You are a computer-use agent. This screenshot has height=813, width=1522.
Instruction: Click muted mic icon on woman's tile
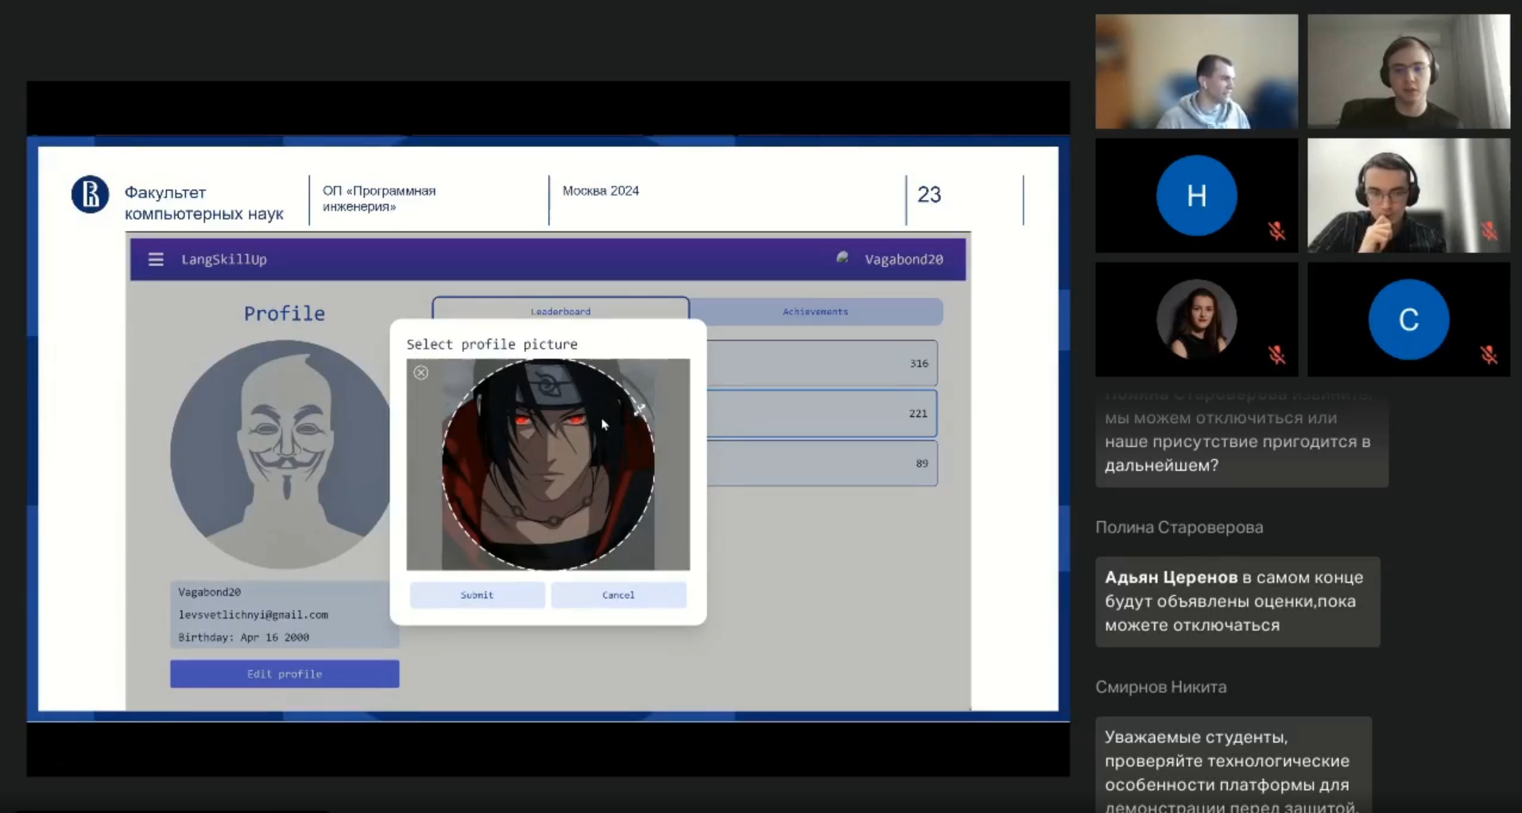pos(1276,355)
